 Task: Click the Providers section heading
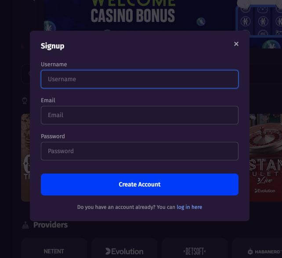51,225
